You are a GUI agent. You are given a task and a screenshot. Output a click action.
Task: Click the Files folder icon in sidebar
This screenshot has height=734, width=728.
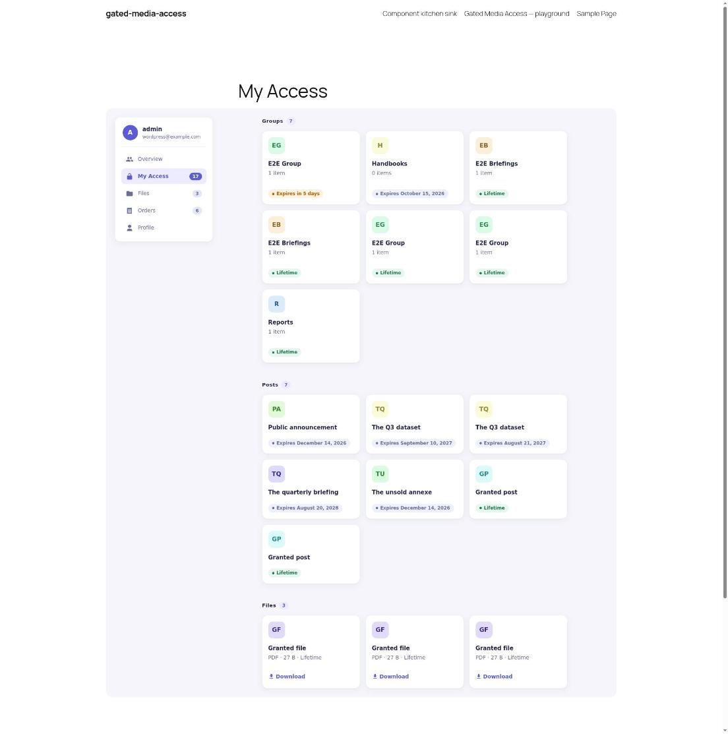(x=130, y=193)
